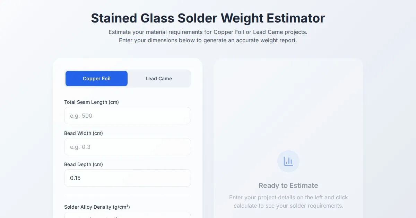Switch to the Lead Came tab
The image size is (416, 218).
pyautogui.click(x=159, y=79)
